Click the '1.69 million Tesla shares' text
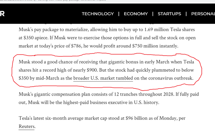The image size is (215, 133). pyautogui.click(x=170, y=30)
